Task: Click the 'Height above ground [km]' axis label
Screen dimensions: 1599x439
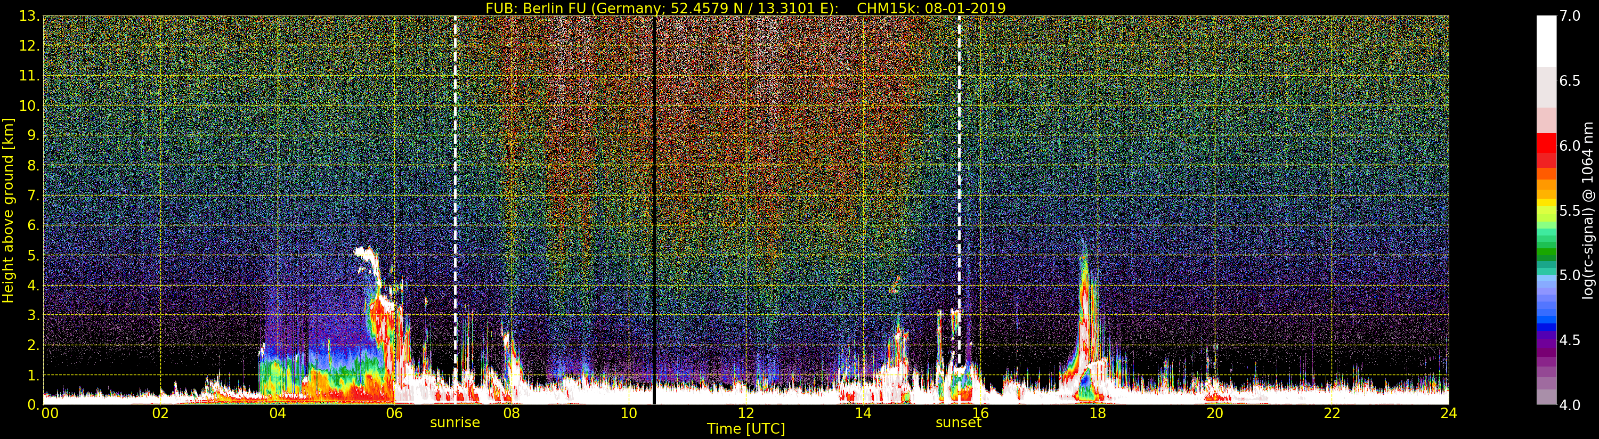Action: coord(8,210)
